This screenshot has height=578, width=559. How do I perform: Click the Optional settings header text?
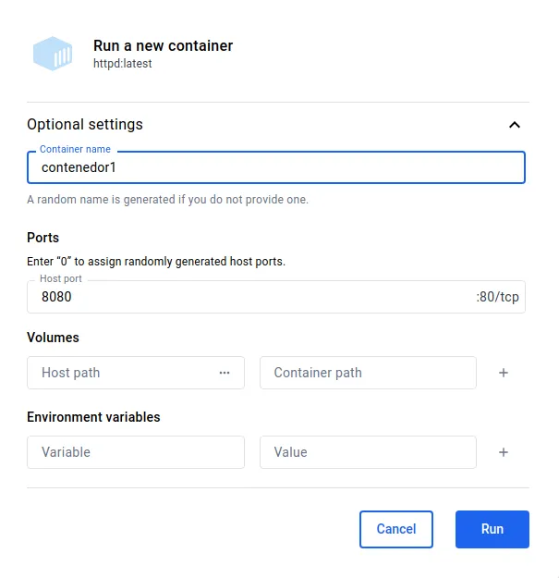[x=85, y=125]
